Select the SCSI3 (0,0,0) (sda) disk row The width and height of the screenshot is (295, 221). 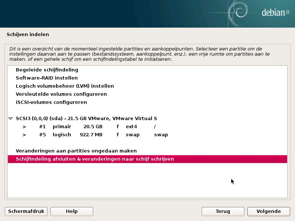pos(147,119)
